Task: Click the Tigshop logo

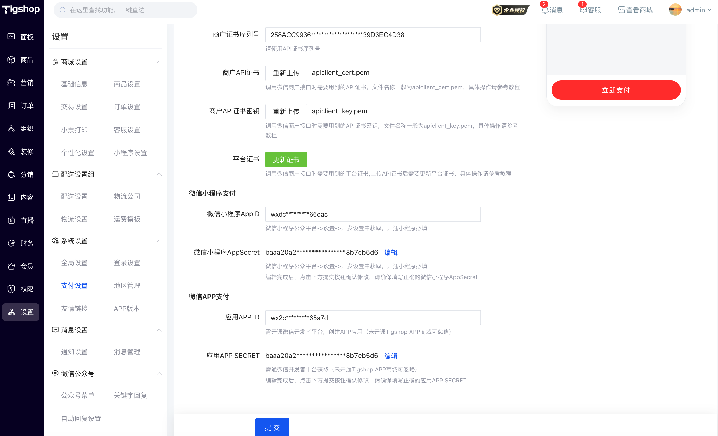Action: click(21, 9)
